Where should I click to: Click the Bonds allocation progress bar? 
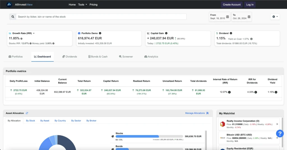(x=149, y=149)
